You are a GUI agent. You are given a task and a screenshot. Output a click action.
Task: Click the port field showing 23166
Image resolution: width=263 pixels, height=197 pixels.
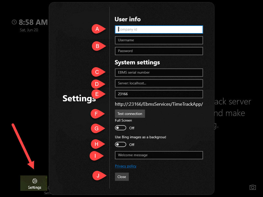pyautogui.click(x=159, y=94)
